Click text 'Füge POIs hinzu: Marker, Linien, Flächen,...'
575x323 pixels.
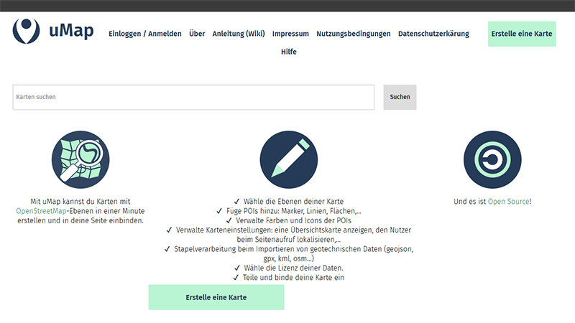pos(293,211)
